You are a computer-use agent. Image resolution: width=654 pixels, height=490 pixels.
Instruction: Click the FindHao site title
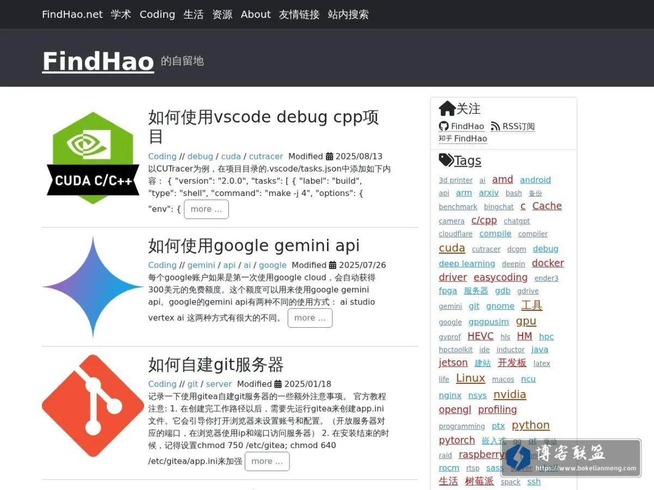(x=98, y=60)
